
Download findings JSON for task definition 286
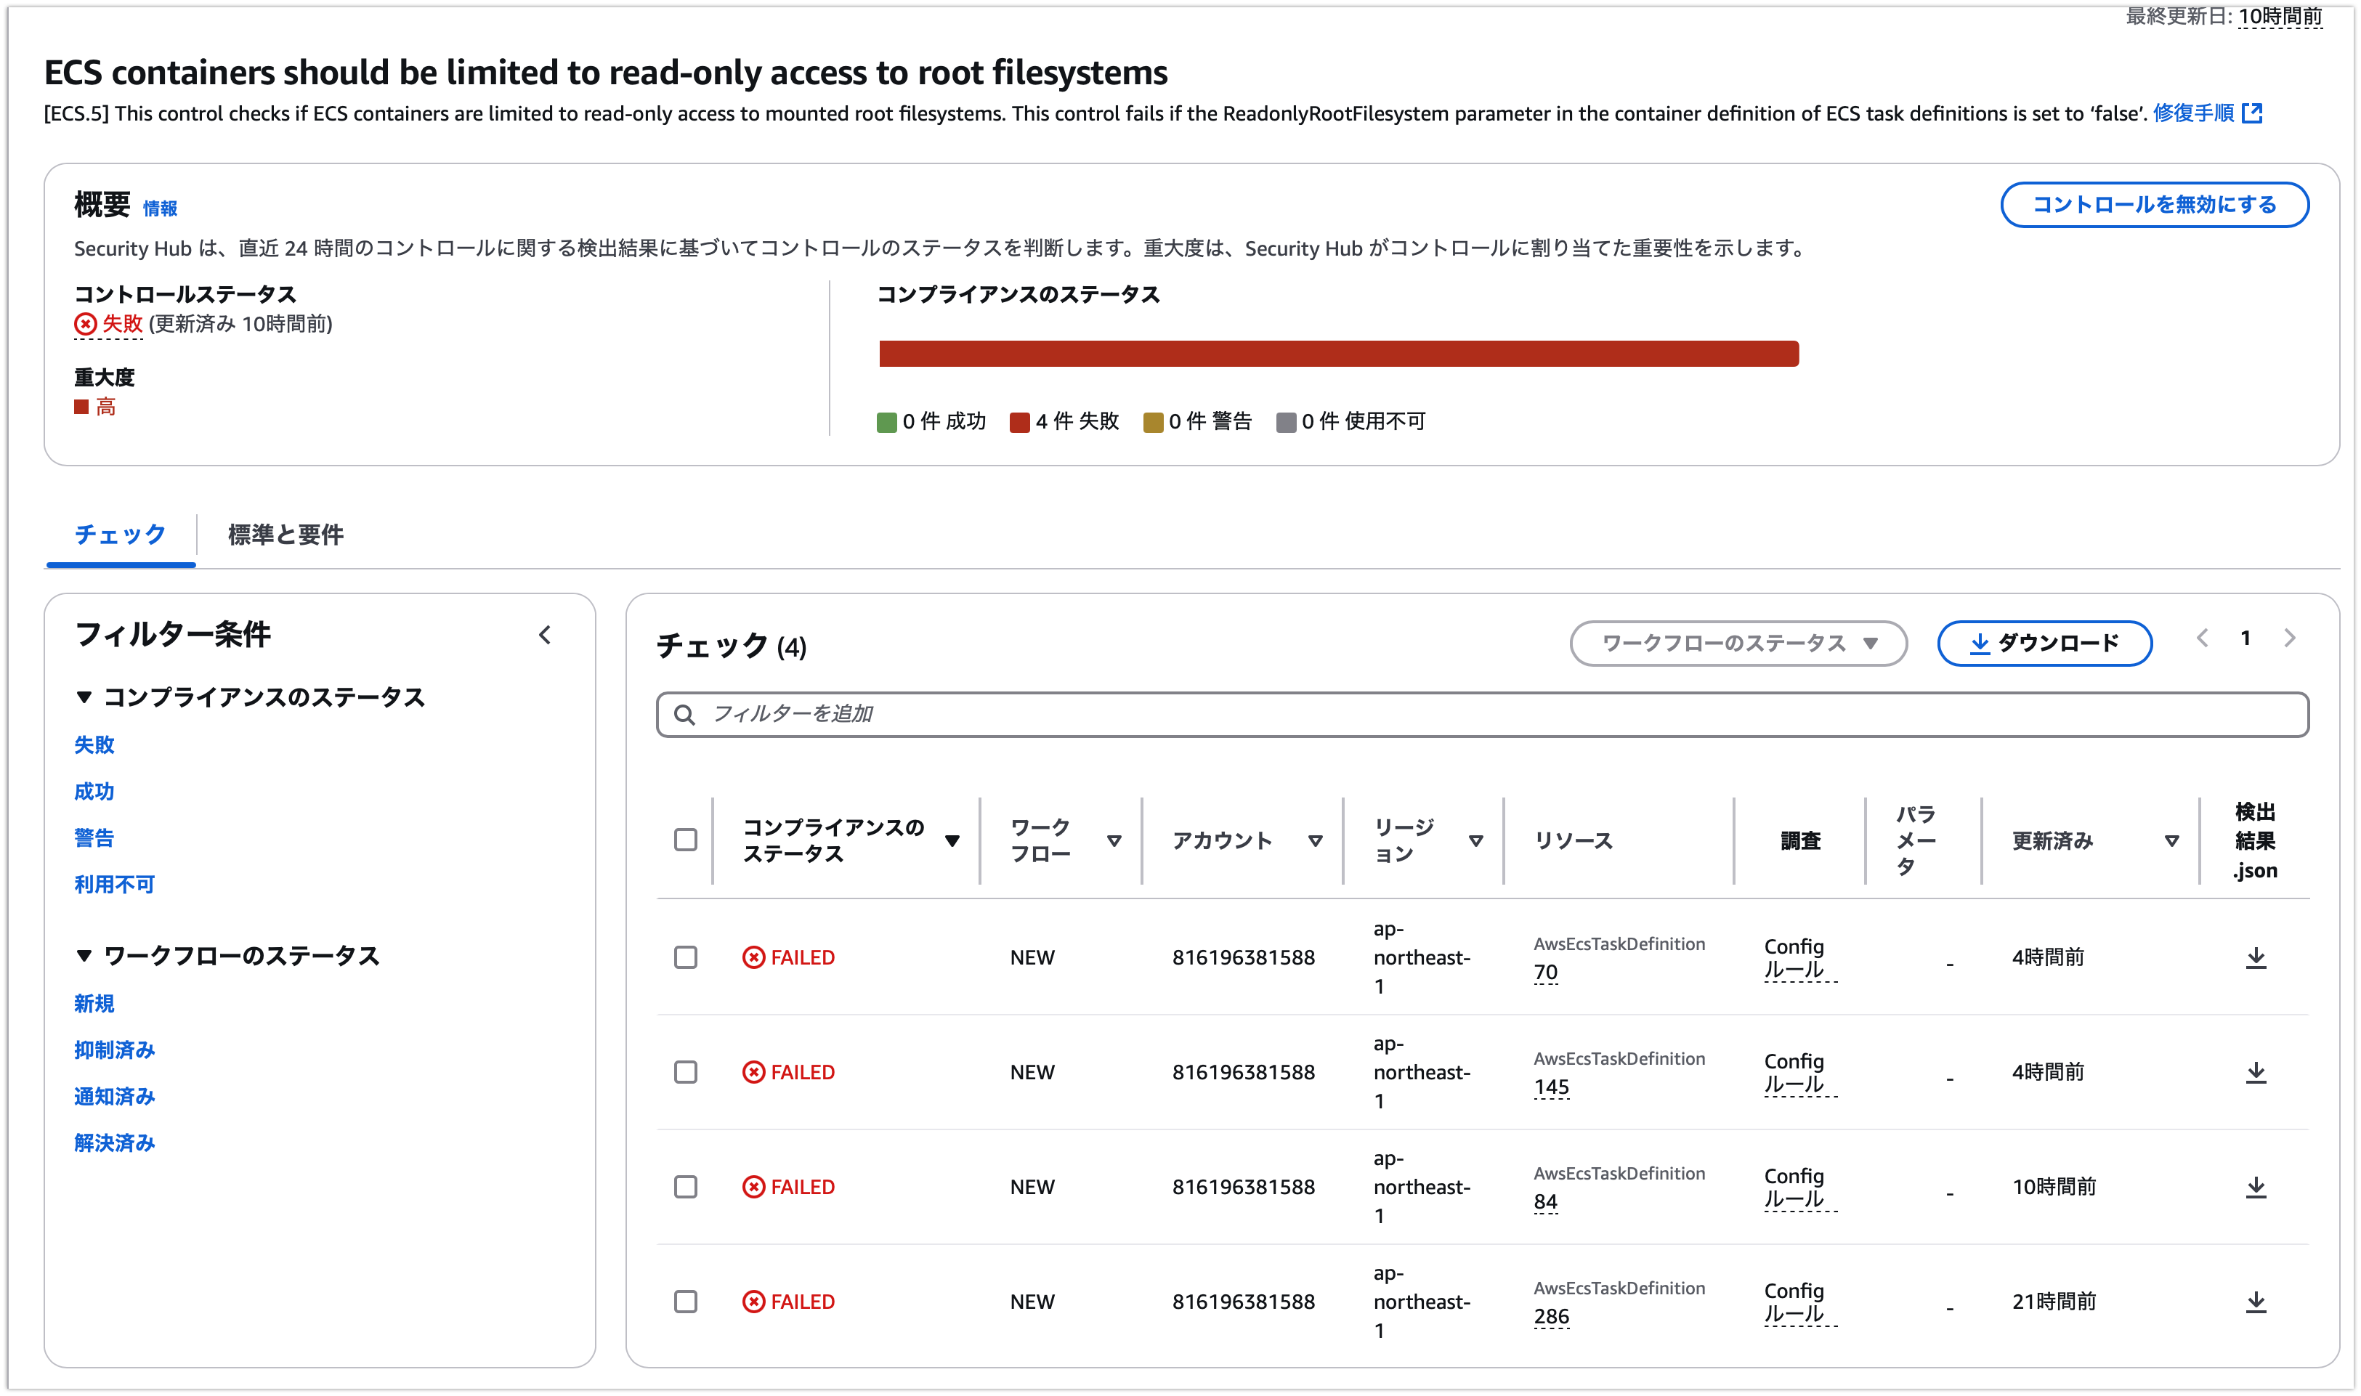(2255, 1302)
